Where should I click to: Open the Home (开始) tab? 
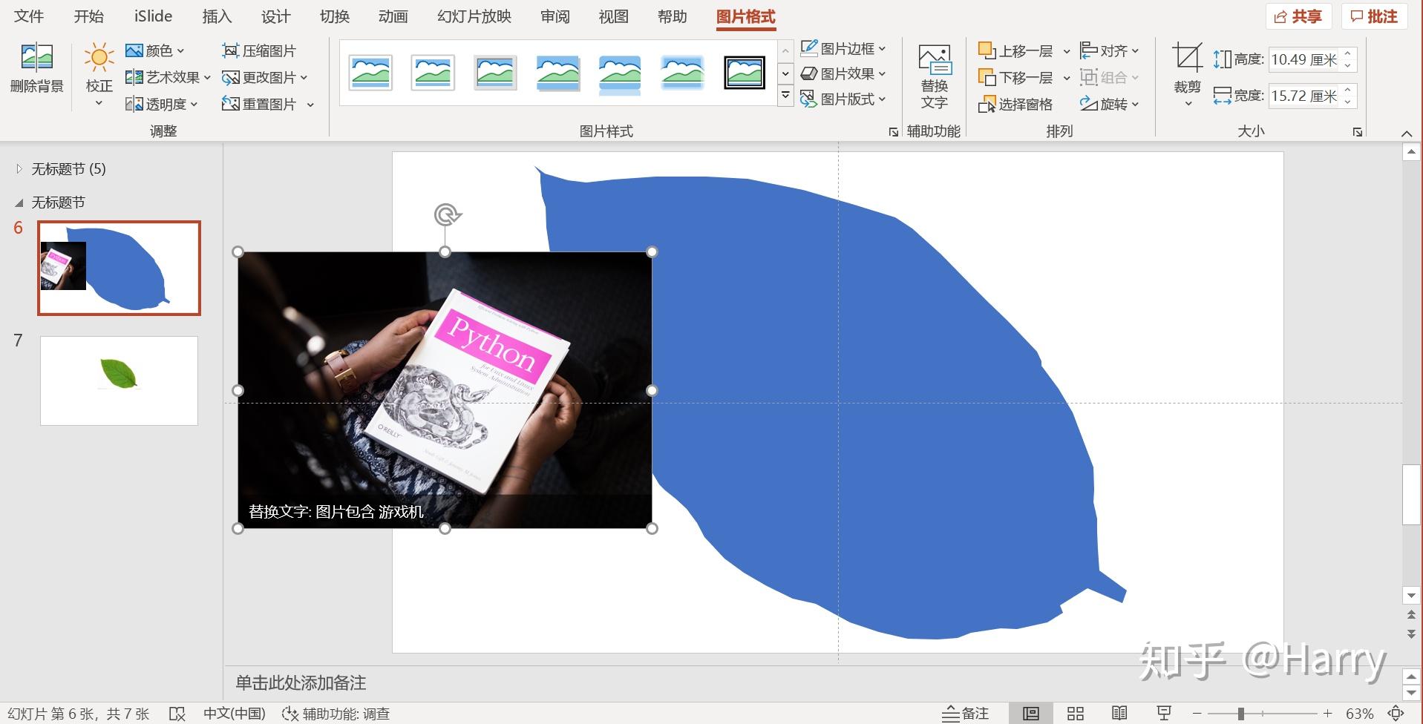88,16
